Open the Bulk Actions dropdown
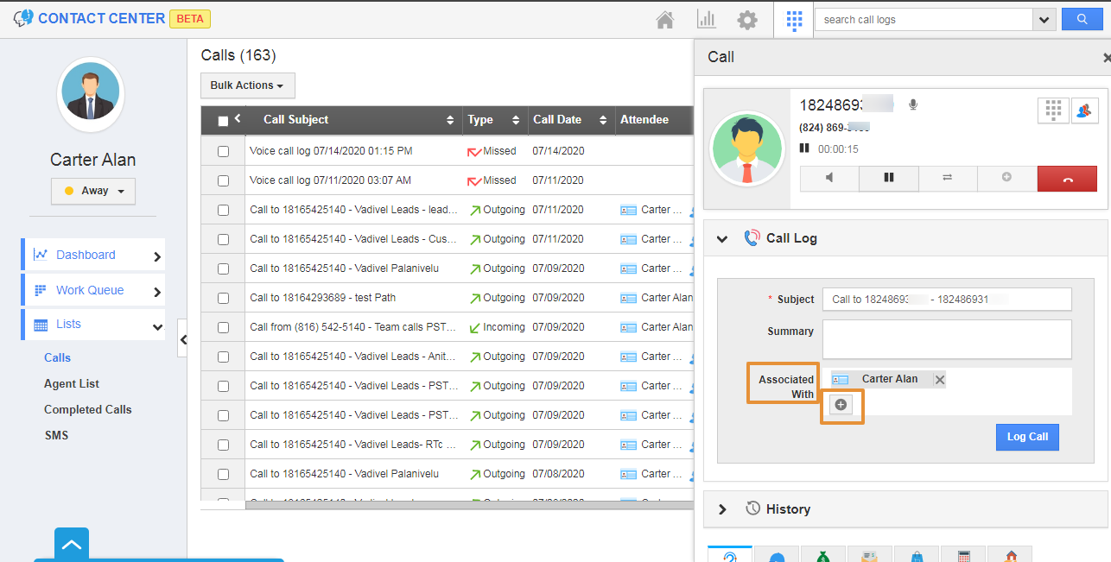This screenshot has width=1111, height=562. pos(247,85)
